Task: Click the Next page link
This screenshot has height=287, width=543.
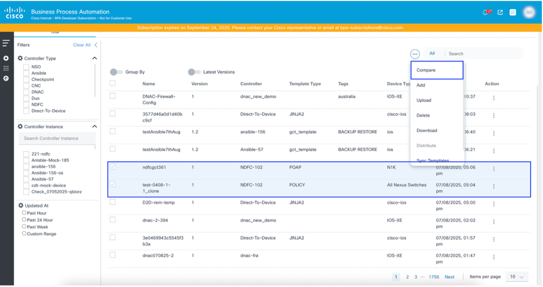Action: (449, 277)
